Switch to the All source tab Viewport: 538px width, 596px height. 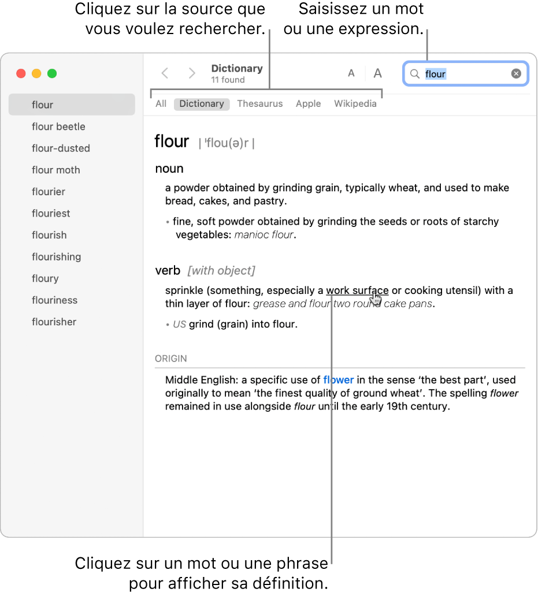click(x=161, y=104)
